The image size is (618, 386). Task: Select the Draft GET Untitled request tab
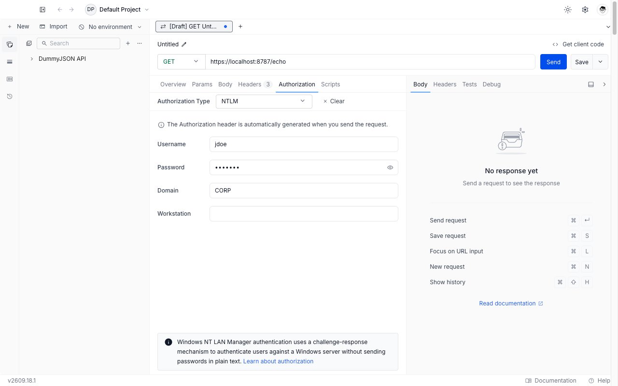(194, 27)
